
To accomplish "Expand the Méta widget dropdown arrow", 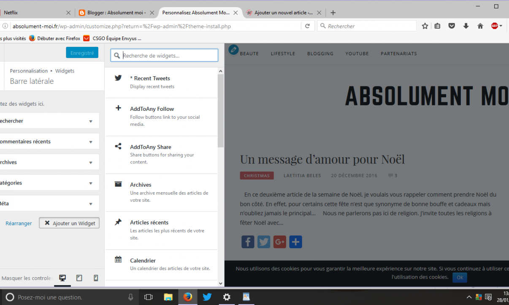I will coord(91,204).
